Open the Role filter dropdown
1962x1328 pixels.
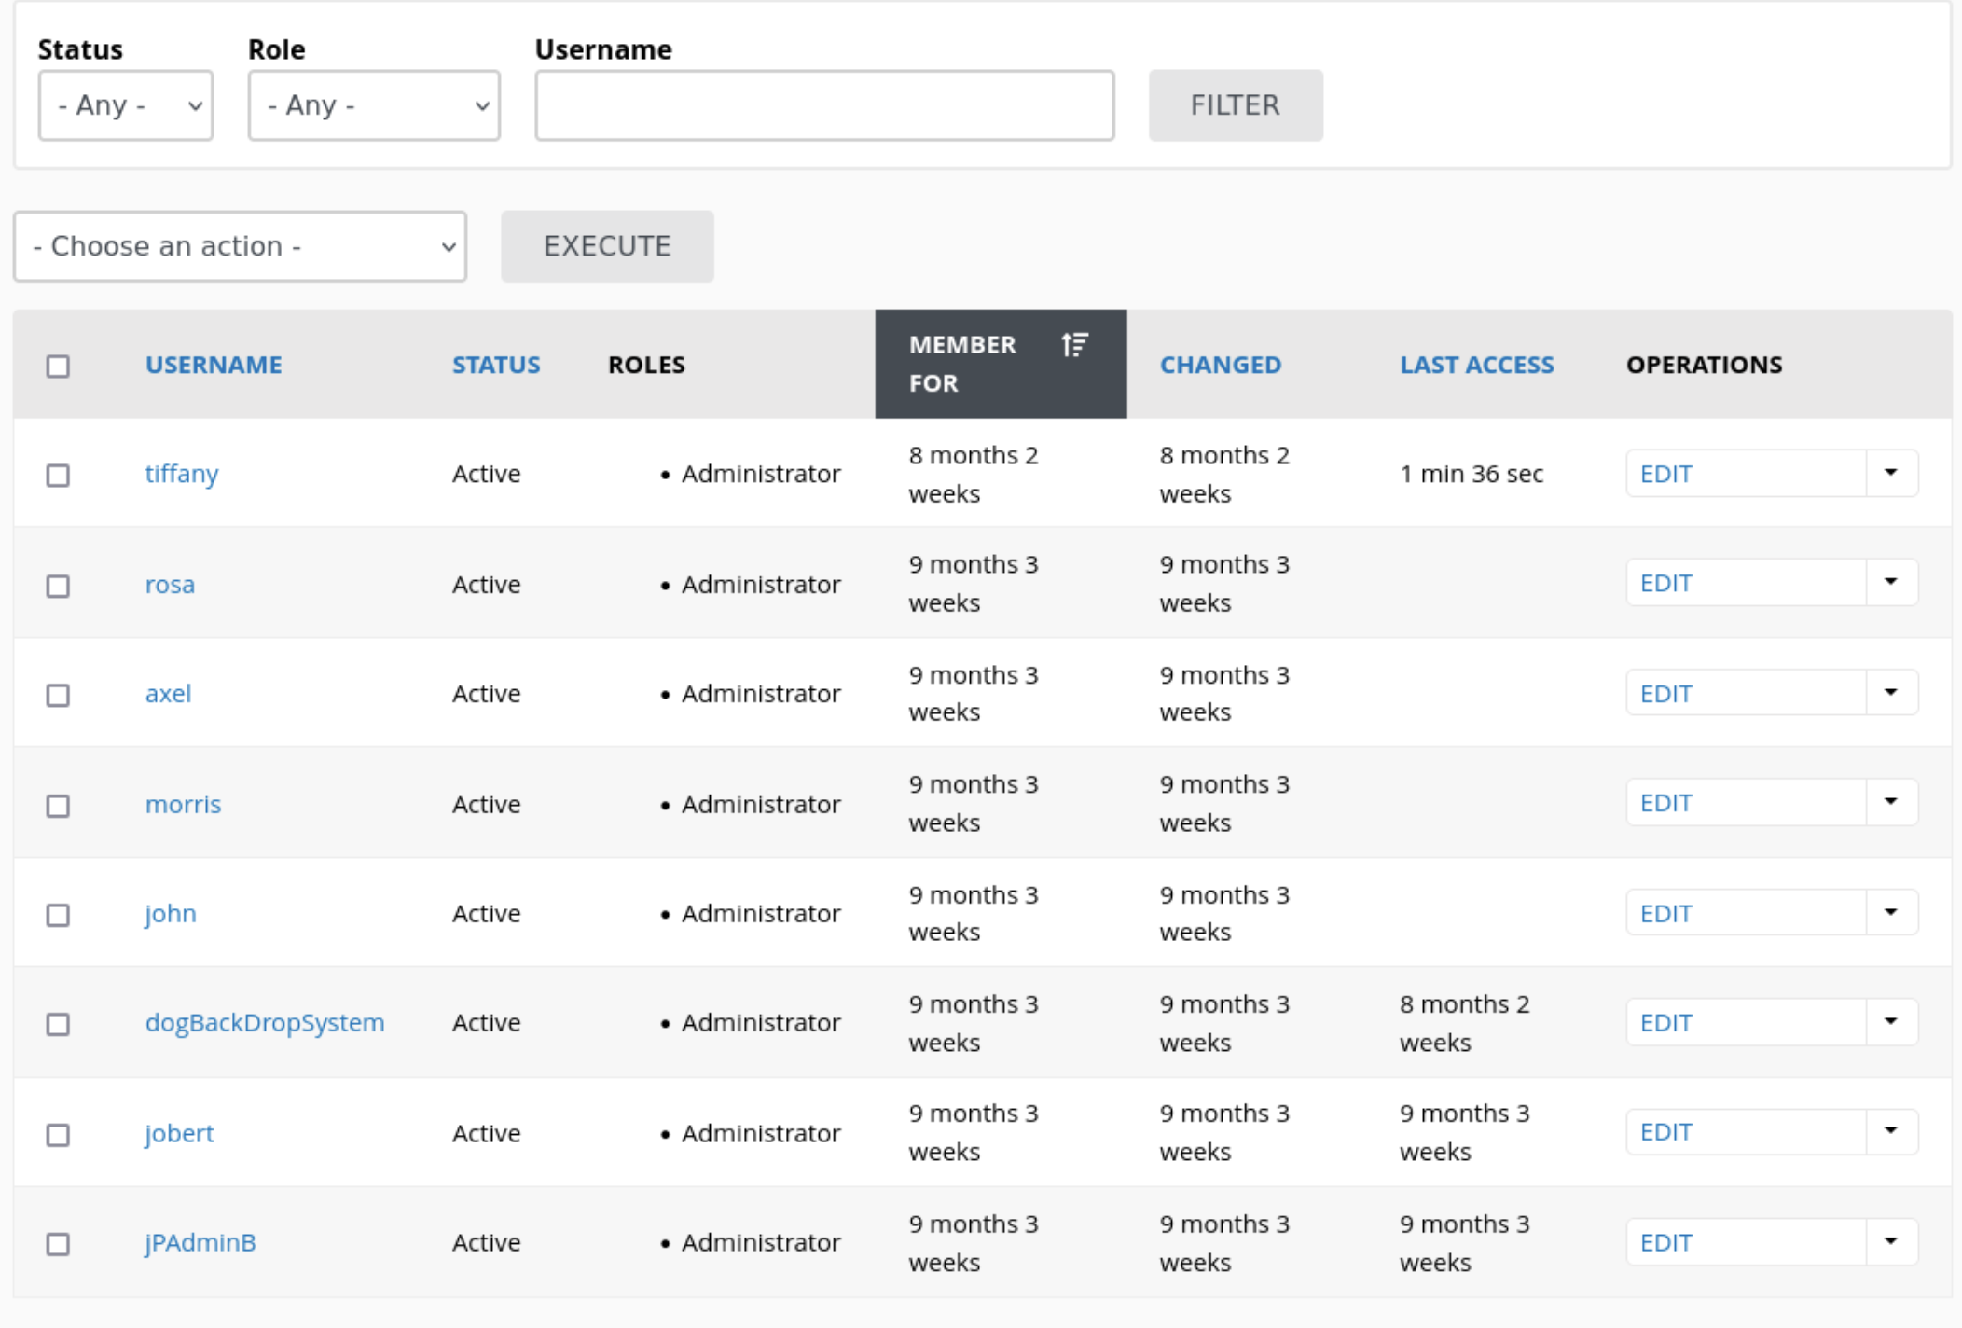point(374,105)
